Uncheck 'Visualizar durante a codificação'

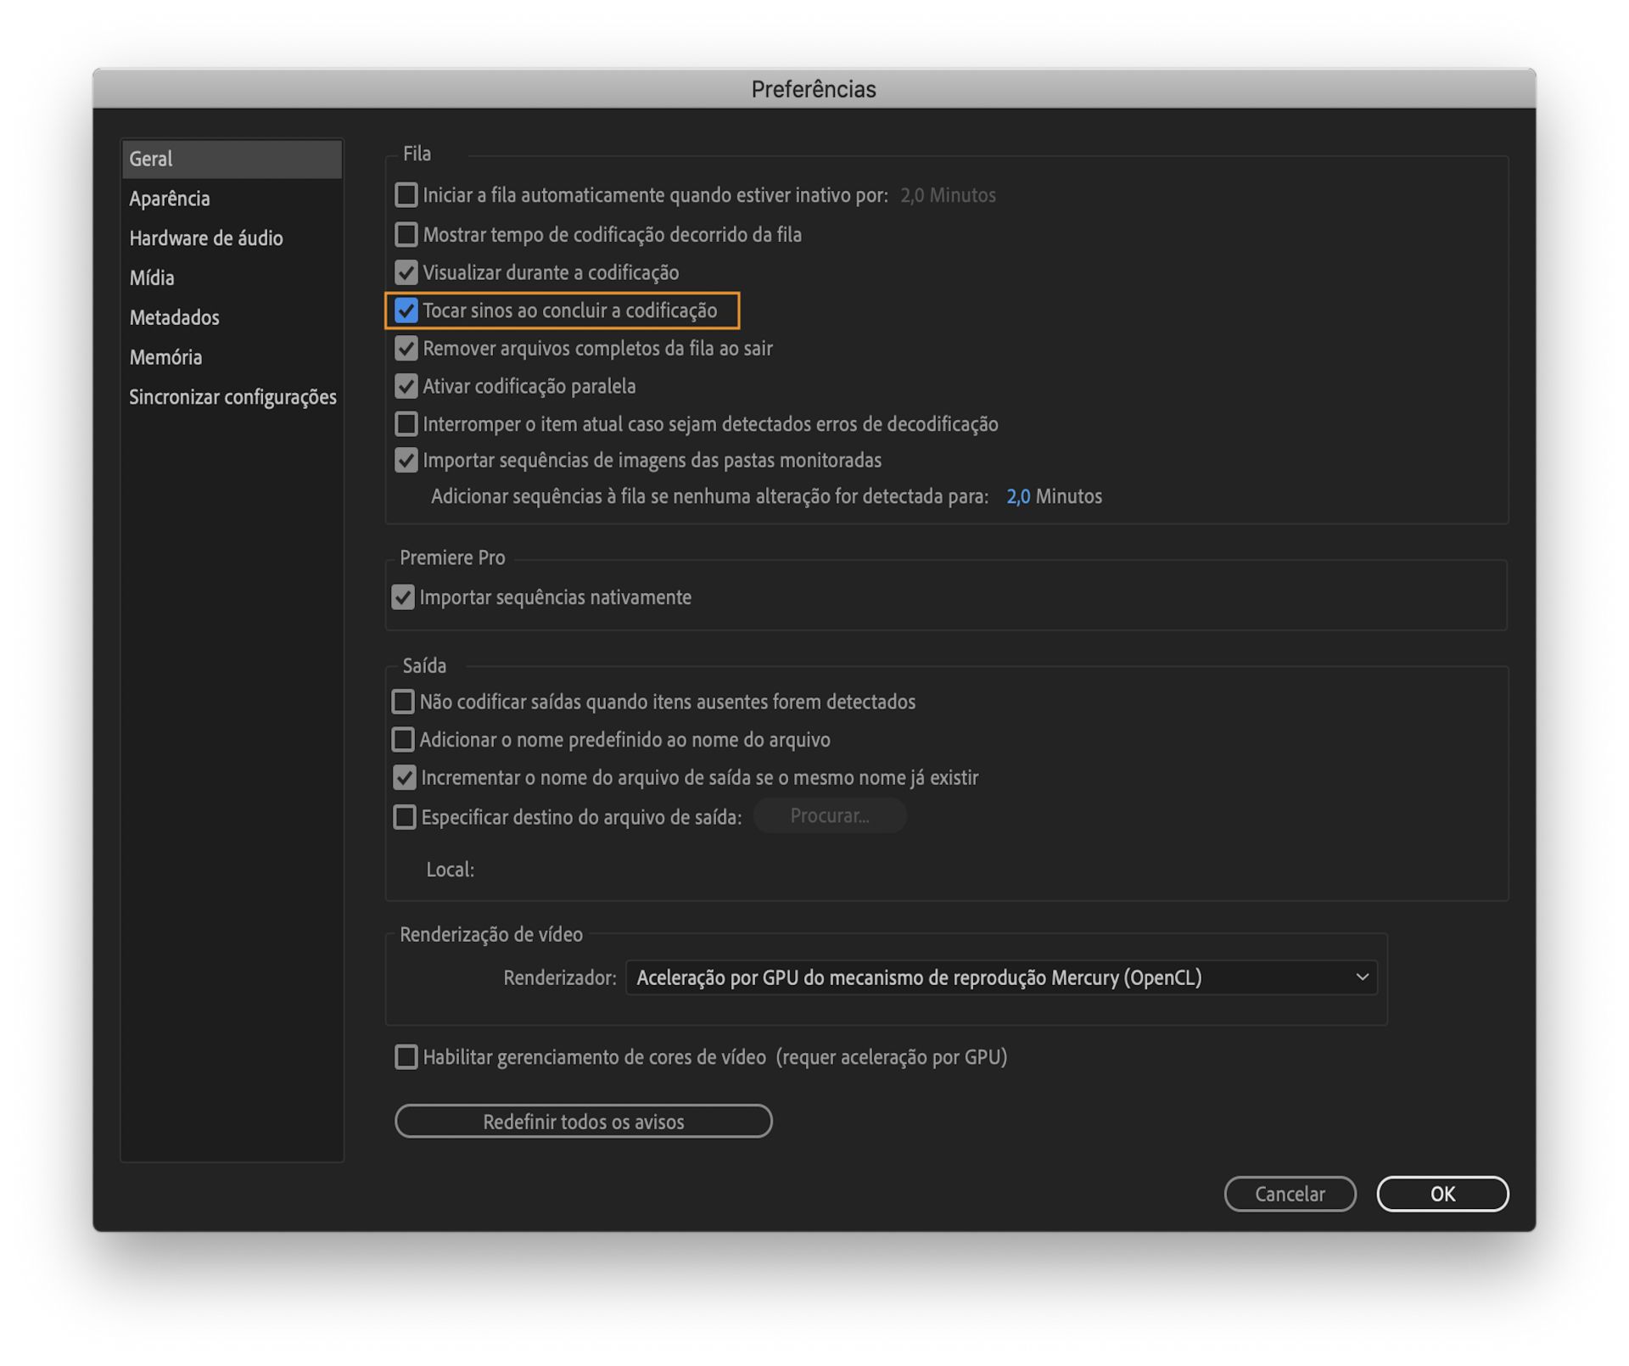[x=406, y=272]
